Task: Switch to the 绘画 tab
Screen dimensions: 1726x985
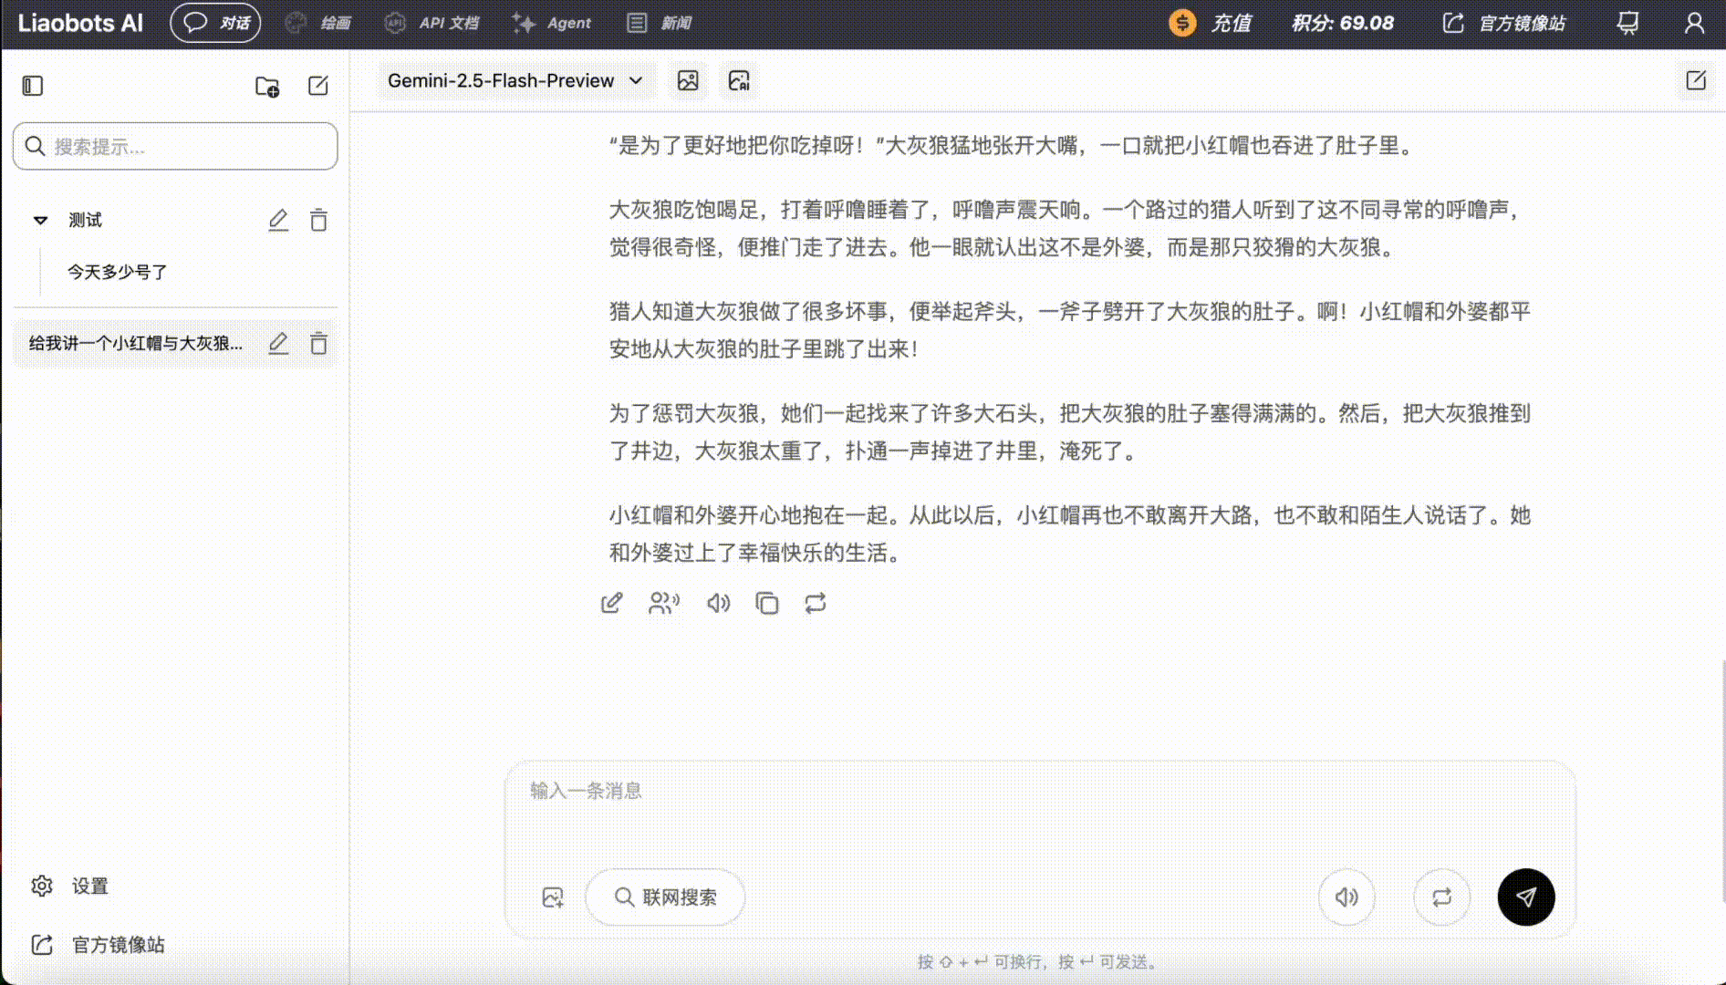Action: (x=317, y=23)
